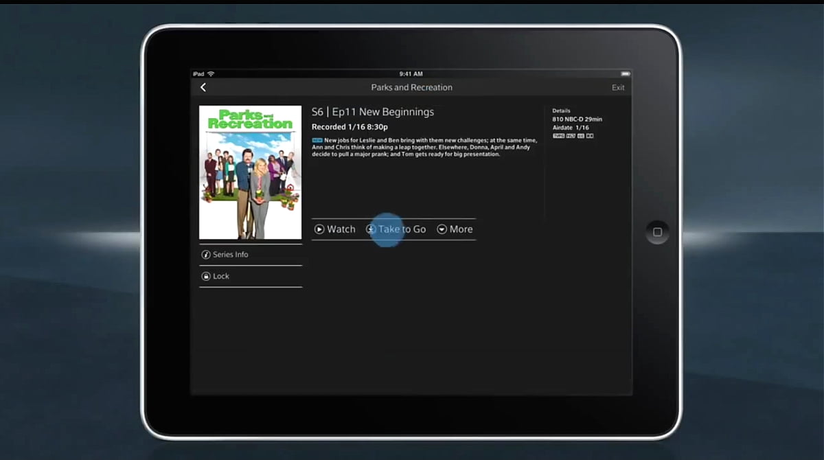This screenshot has height=460, width=824.
Task: Expand the More options dropdown
Action: [455, 229]
